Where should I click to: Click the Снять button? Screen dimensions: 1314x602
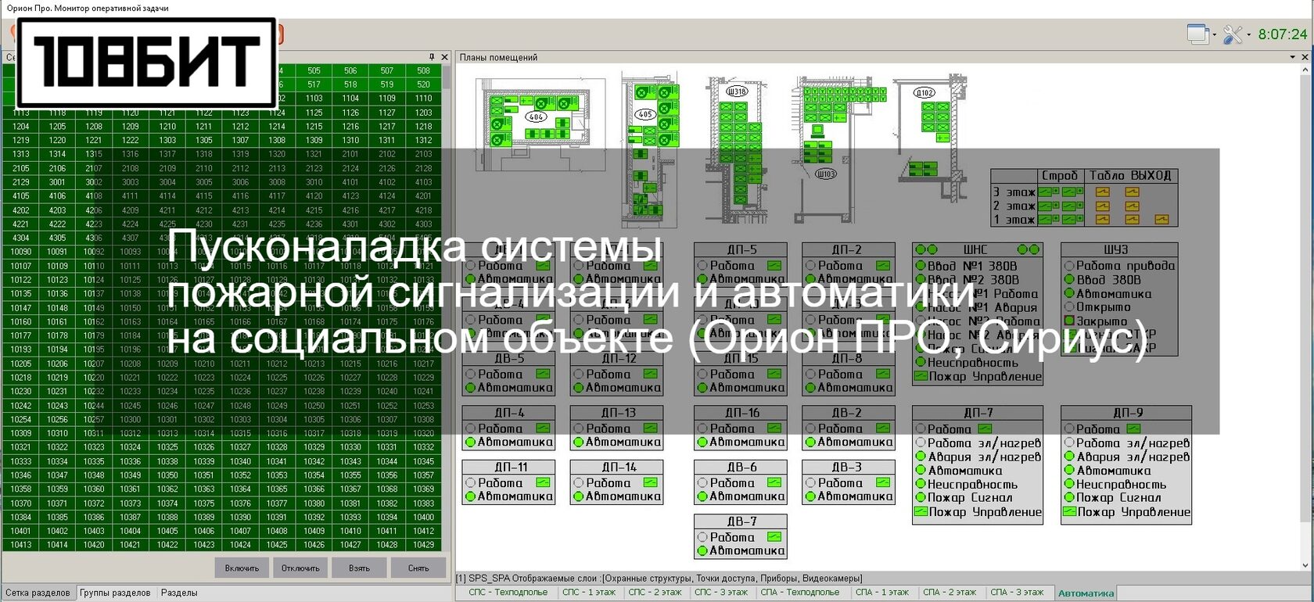click(x=418, y=568)
